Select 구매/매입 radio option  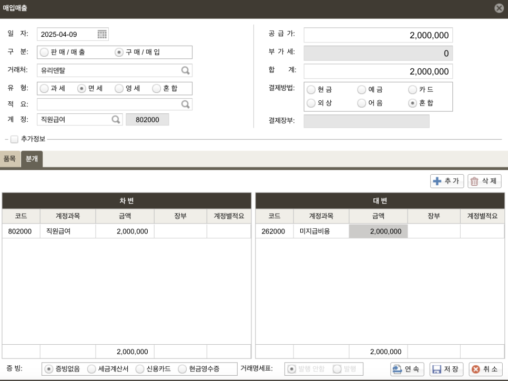pyautogui.click(x=119, y=52)
